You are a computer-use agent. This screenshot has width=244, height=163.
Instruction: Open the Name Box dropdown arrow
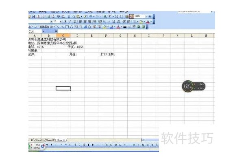coord(44,31)
